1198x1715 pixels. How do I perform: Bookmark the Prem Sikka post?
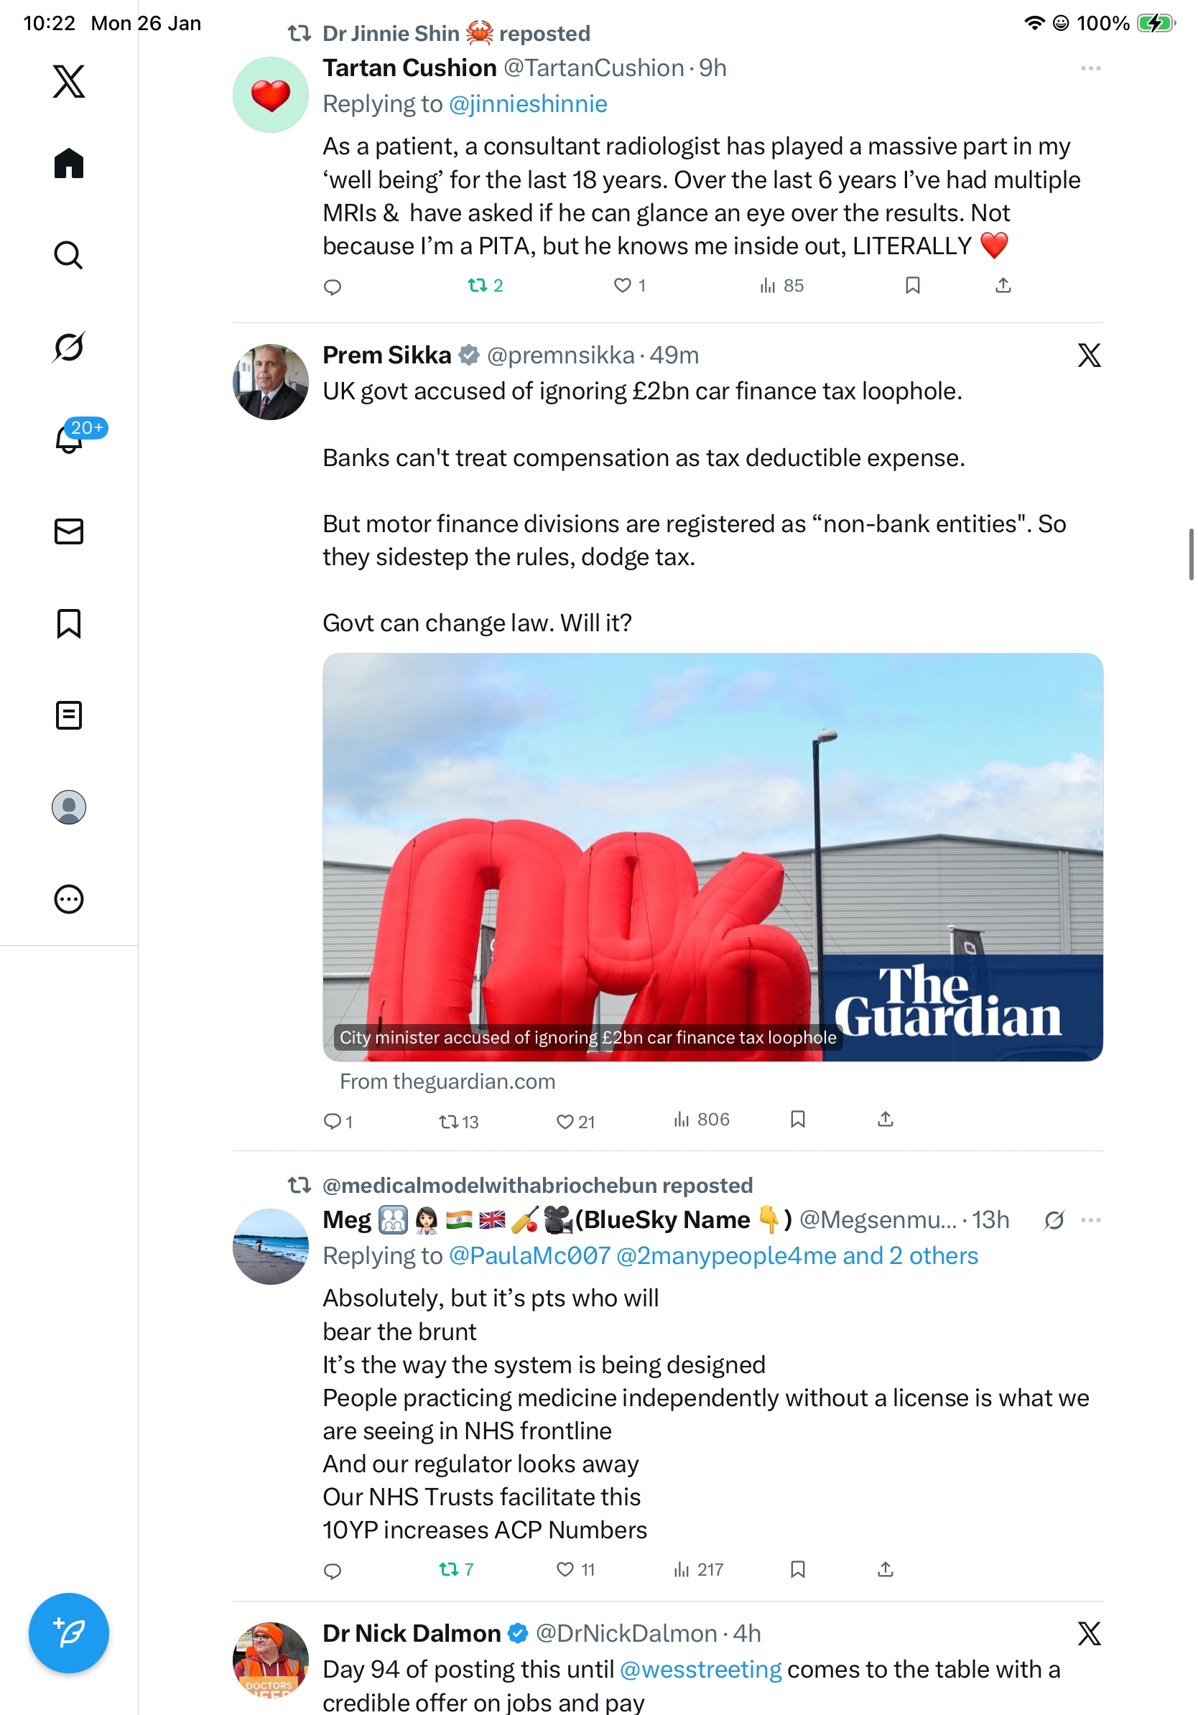point(797,1119)
